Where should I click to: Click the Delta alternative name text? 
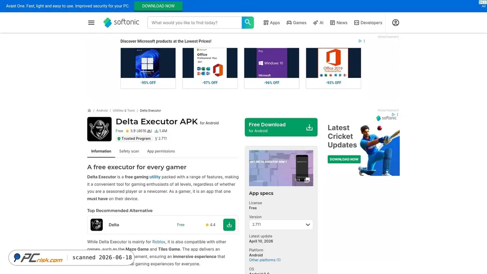click(x=114, y=225)
